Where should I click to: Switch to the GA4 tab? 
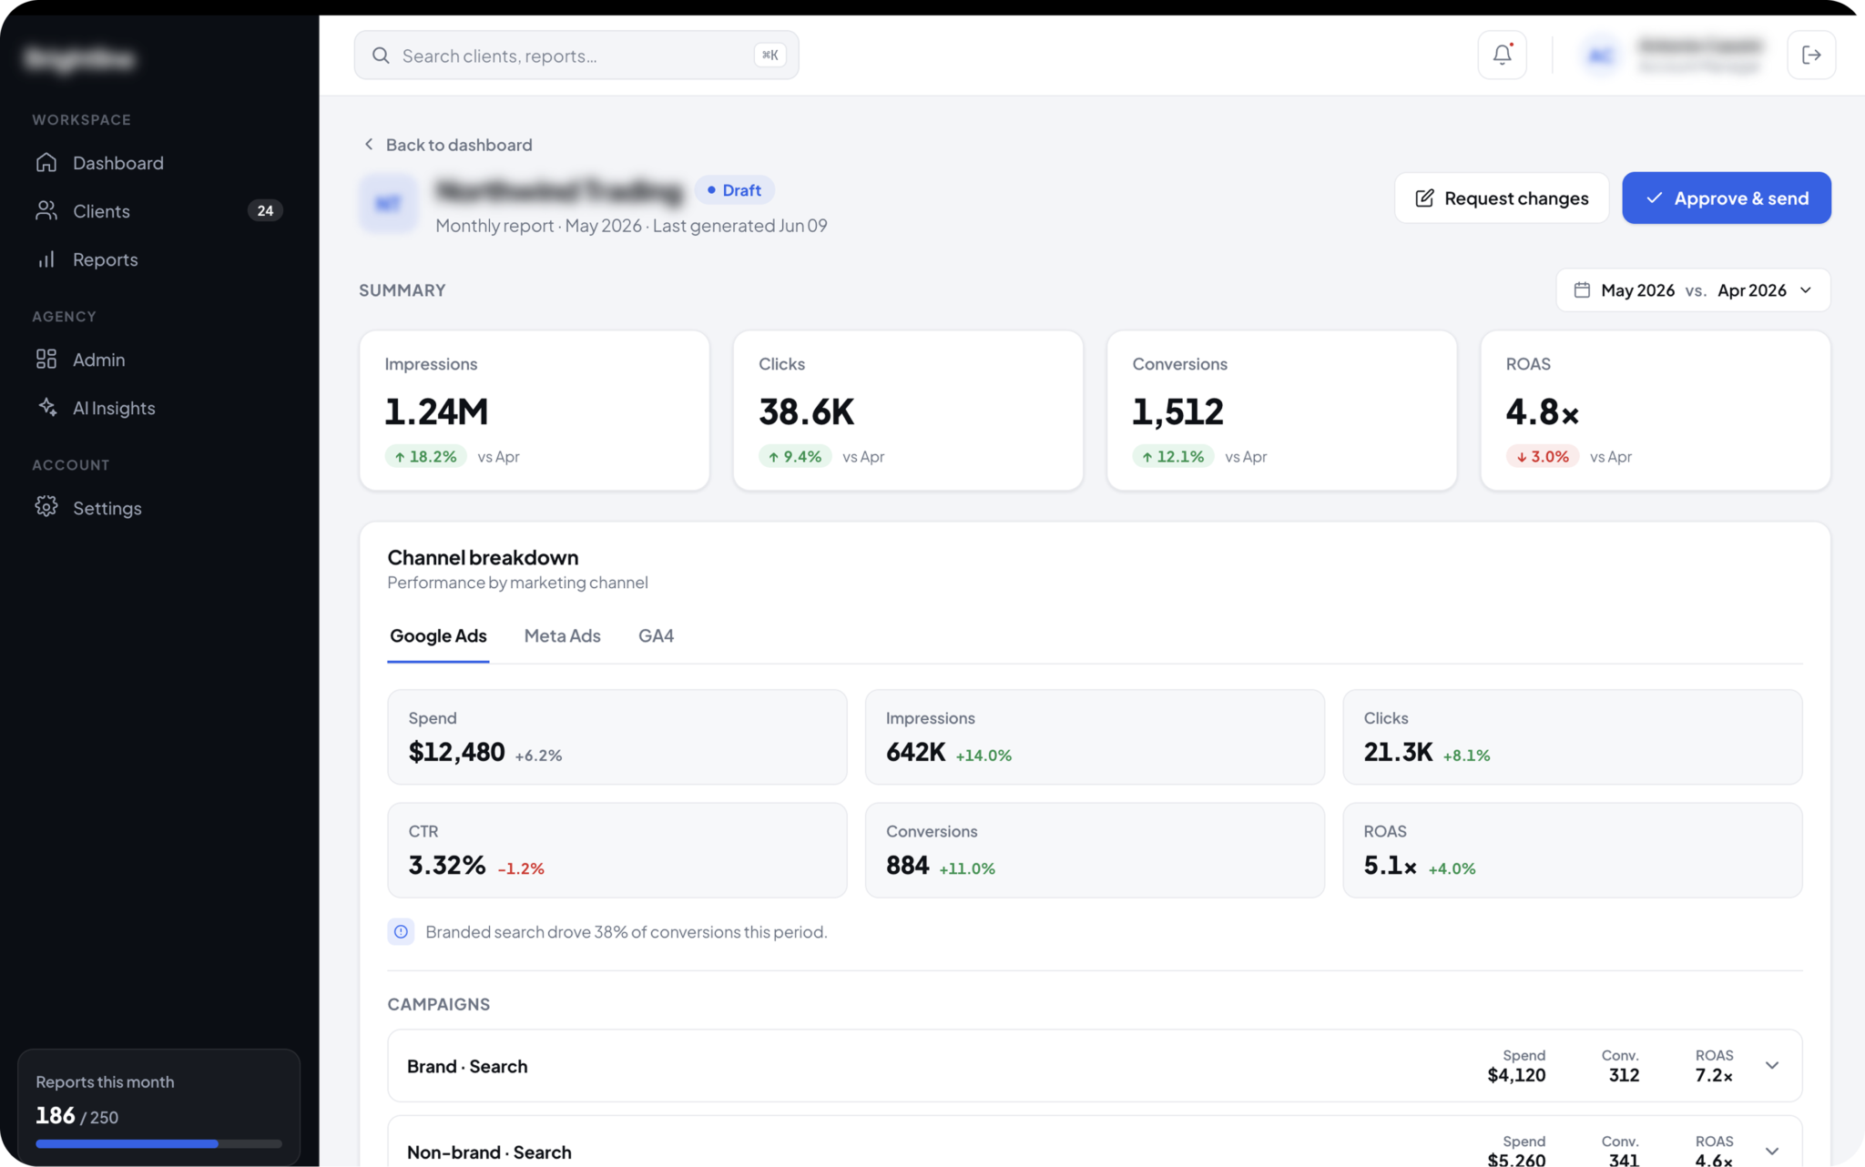[x=656, y=635]
